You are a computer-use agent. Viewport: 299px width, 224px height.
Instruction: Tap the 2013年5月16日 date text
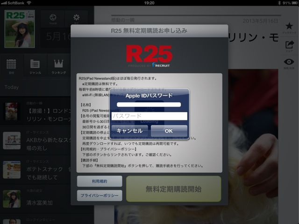point(260,21)
